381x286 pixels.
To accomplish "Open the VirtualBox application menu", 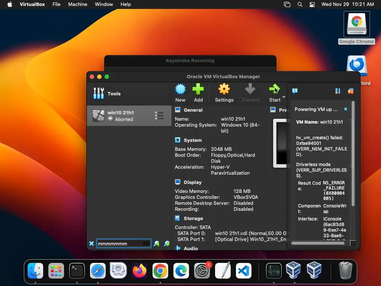I will [32, 4].
